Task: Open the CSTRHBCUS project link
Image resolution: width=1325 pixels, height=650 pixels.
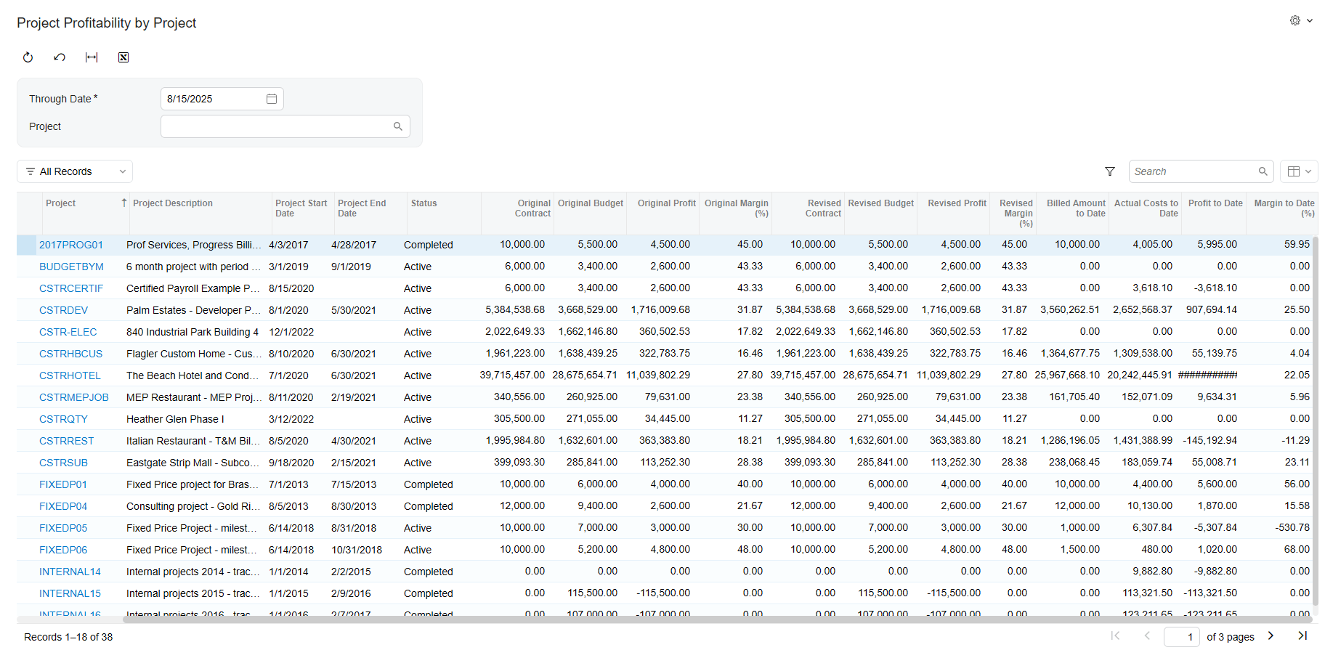Action: 71,354
